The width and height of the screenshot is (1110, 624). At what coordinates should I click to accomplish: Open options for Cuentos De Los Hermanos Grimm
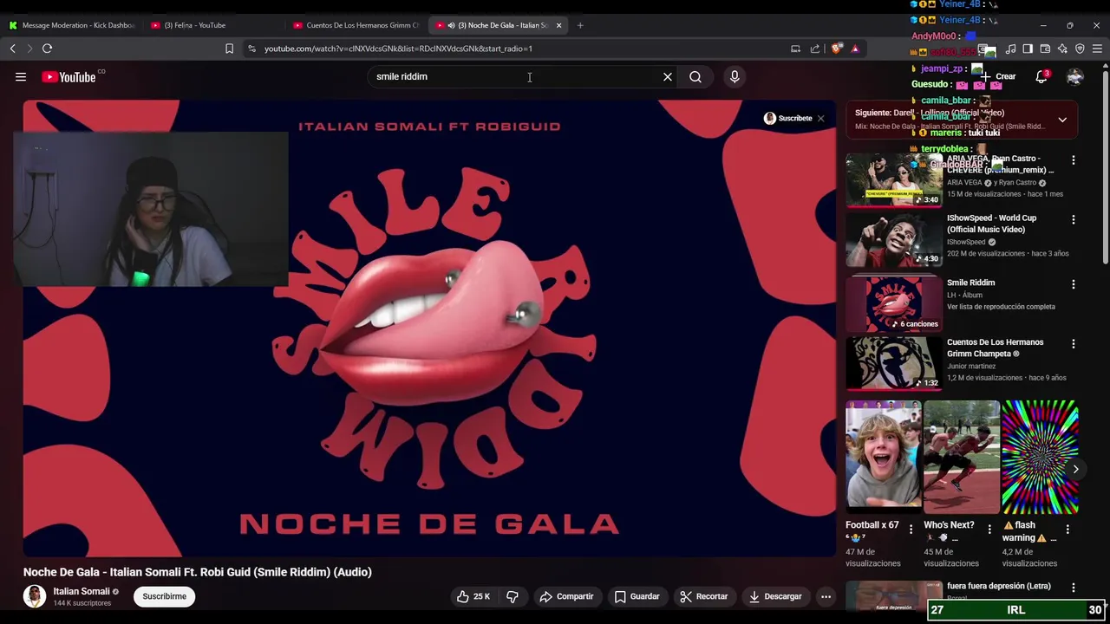coord(1073,344)
